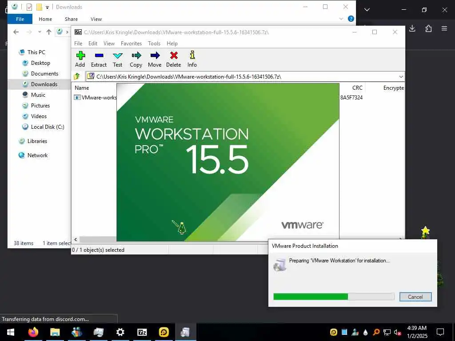Click the red Delete icon
The height and width of the screenshot is (341, 455).
click(174, 59)
